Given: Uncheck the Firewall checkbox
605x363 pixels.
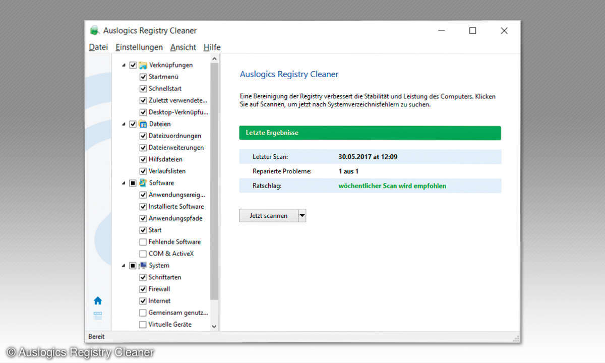Looking at the screenshot, I should coord(143,289).
